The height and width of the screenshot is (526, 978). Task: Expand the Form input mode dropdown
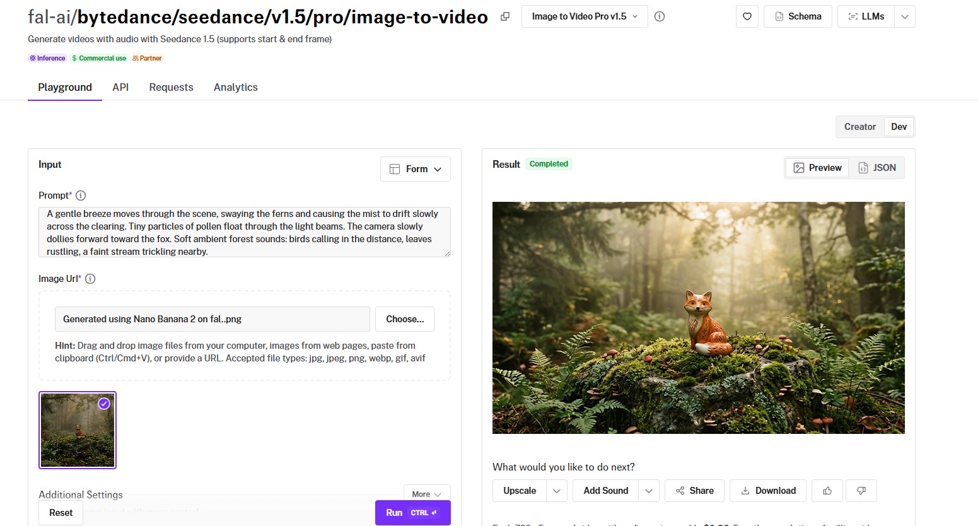pyautogui.click(x=415, y=169)
